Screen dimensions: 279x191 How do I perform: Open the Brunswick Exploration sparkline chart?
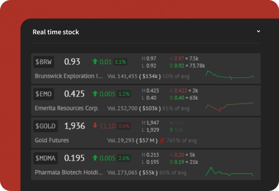[230, 74]
